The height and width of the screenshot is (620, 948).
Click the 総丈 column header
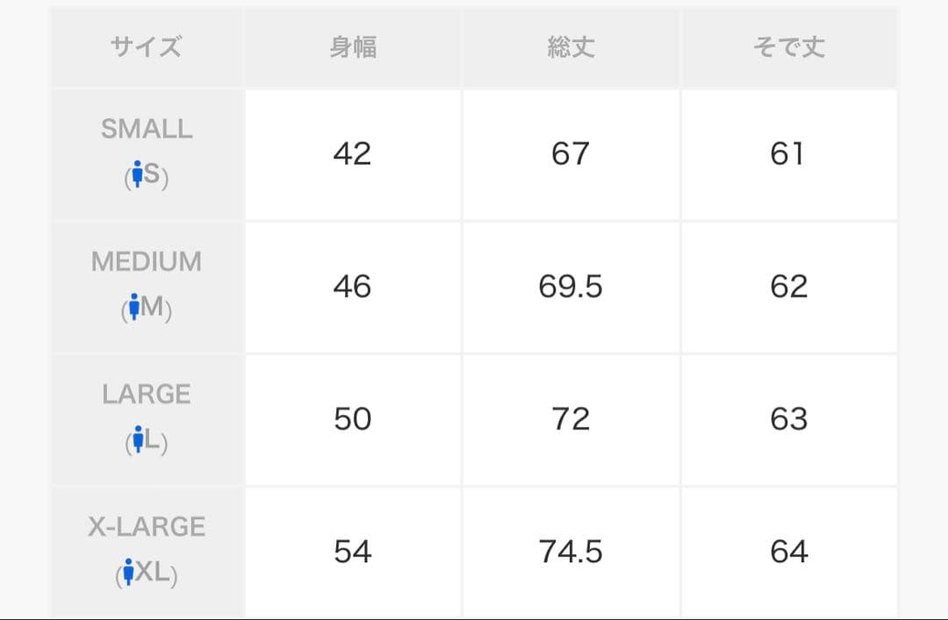coord(571,47)
